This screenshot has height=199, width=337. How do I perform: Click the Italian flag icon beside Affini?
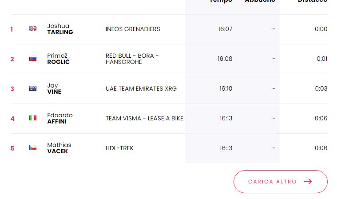coord(33,118)
